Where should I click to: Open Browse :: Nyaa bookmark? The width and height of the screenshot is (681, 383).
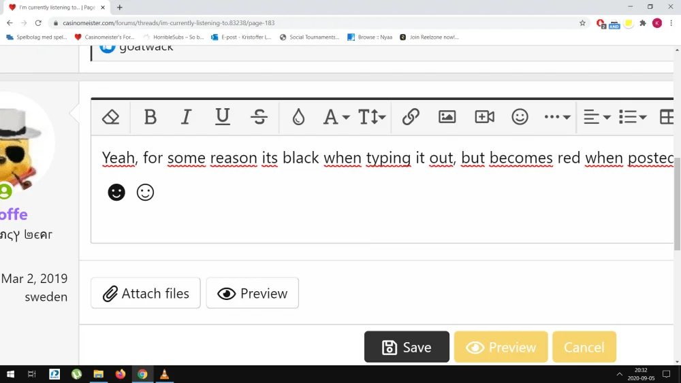[370, 37]
